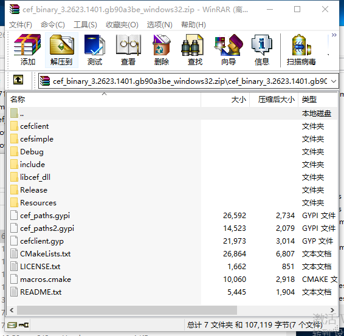This screenshot has width=344, height=336.
Task: Expand the archive path dropdown arrow
Action: (x=334, y=81)
